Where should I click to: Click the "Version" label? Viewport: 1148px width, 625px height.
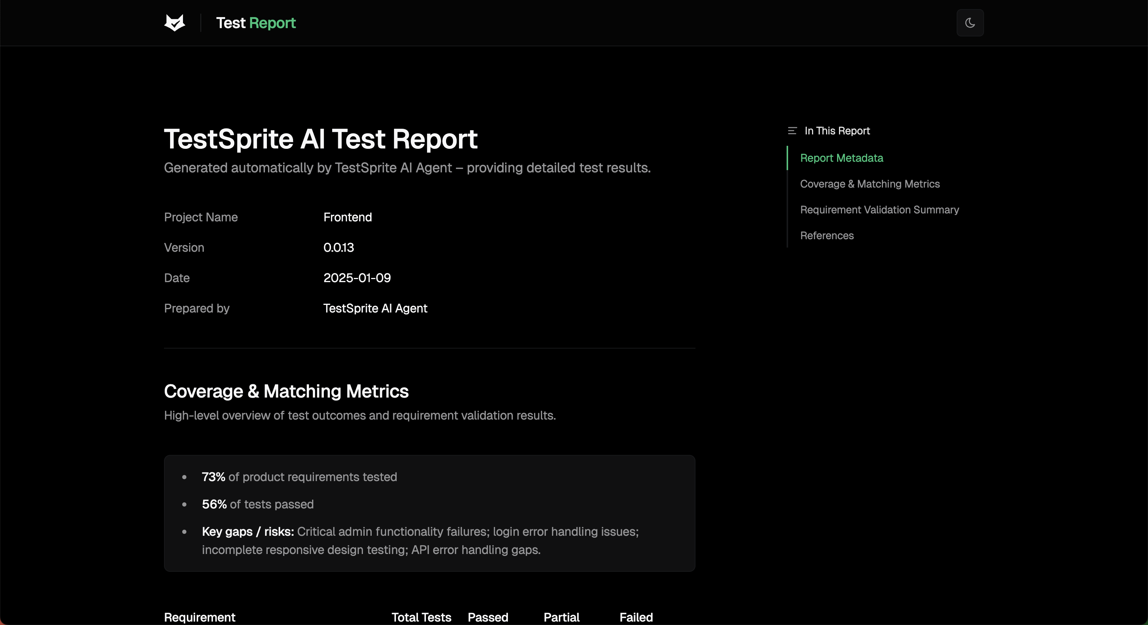tap(184, 248)
